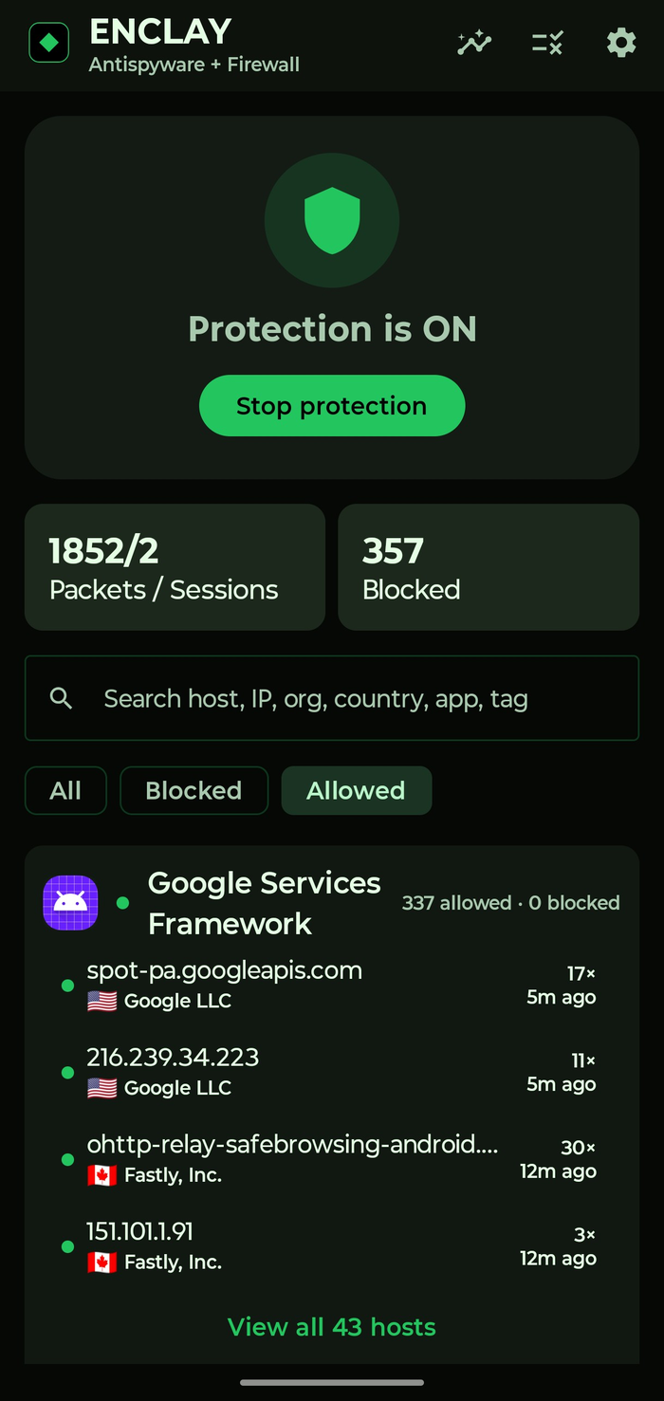This screenshot has height=1401, width=664.
Task: Tap the green shield protection icon
Action: [x=332, y=220]
